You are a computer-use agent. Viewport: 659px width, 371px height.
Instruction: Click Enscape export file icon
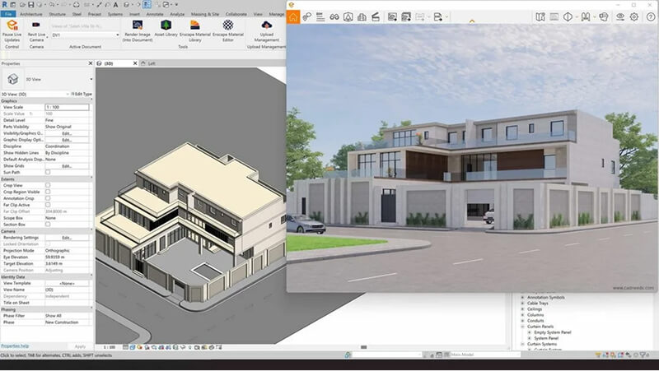tap(437, 16)
